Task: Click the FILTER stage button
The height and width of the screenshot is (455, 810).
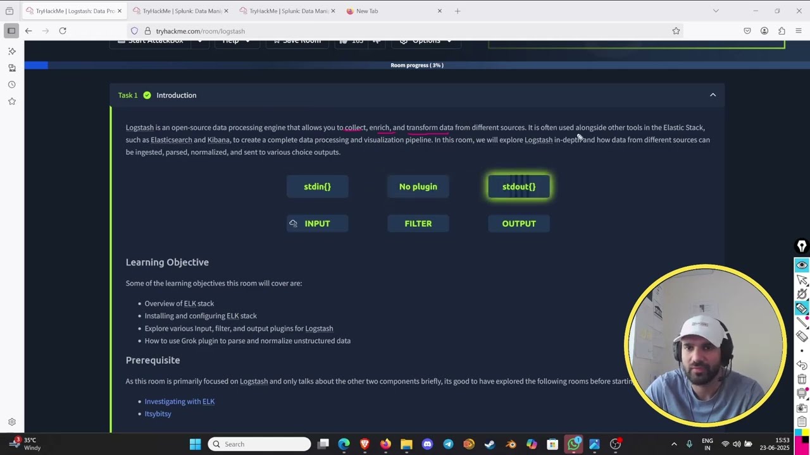Action: pyautogui.click(x=418, y=223)
